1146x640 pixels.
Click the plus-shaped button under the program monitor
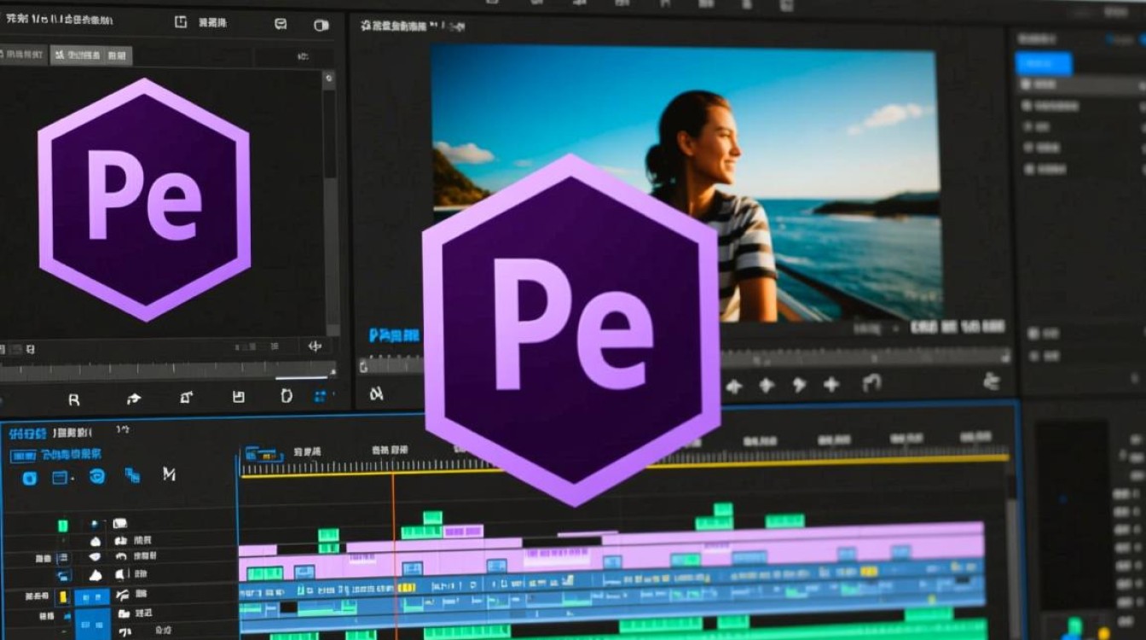click(x=831, y=385)
